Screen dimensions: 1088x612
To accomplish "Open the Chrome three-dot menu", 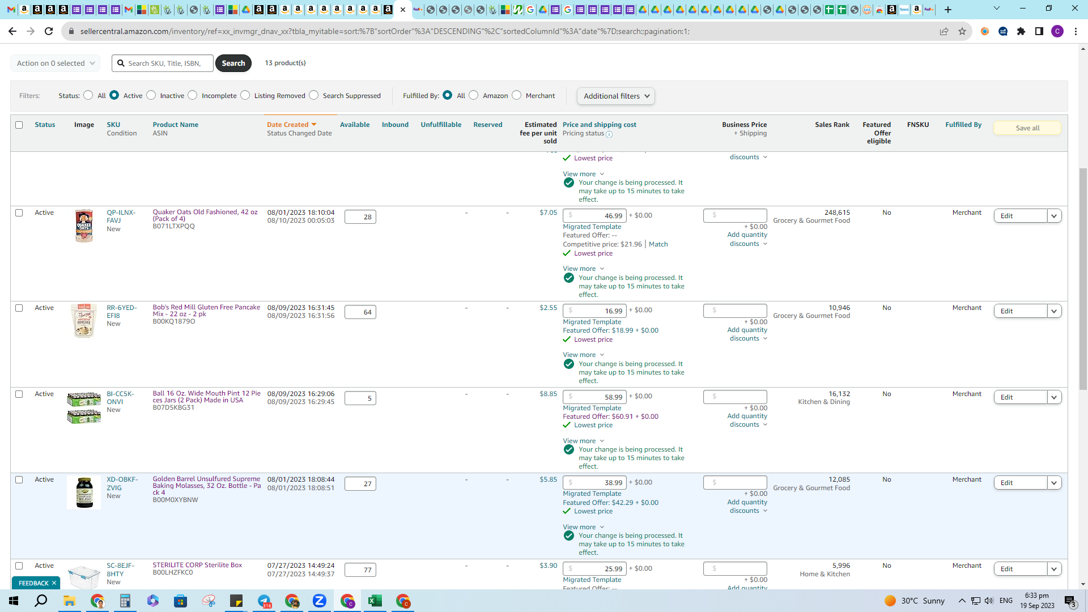I will point(1076,31).
